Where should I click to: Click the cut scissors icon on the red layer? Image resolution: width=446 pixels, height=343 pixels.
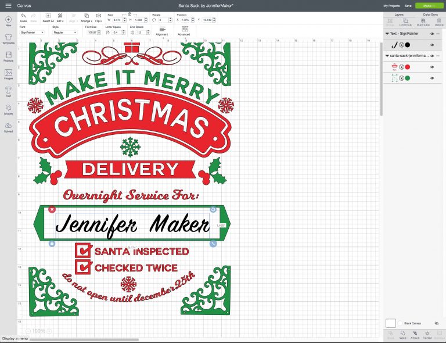401,67
